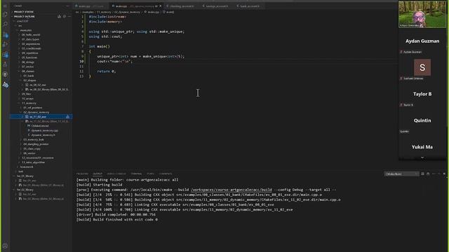Open the Output tab in bottom panel
This screenshot has width=449, height=252.
(x=98, y=174)
